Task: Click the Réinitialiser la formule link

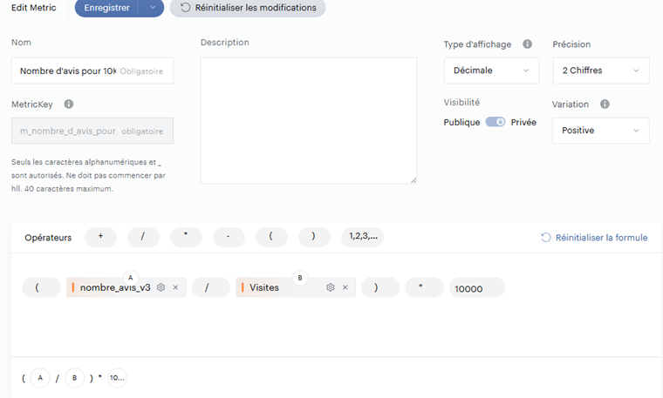Action: pos(594,237)
